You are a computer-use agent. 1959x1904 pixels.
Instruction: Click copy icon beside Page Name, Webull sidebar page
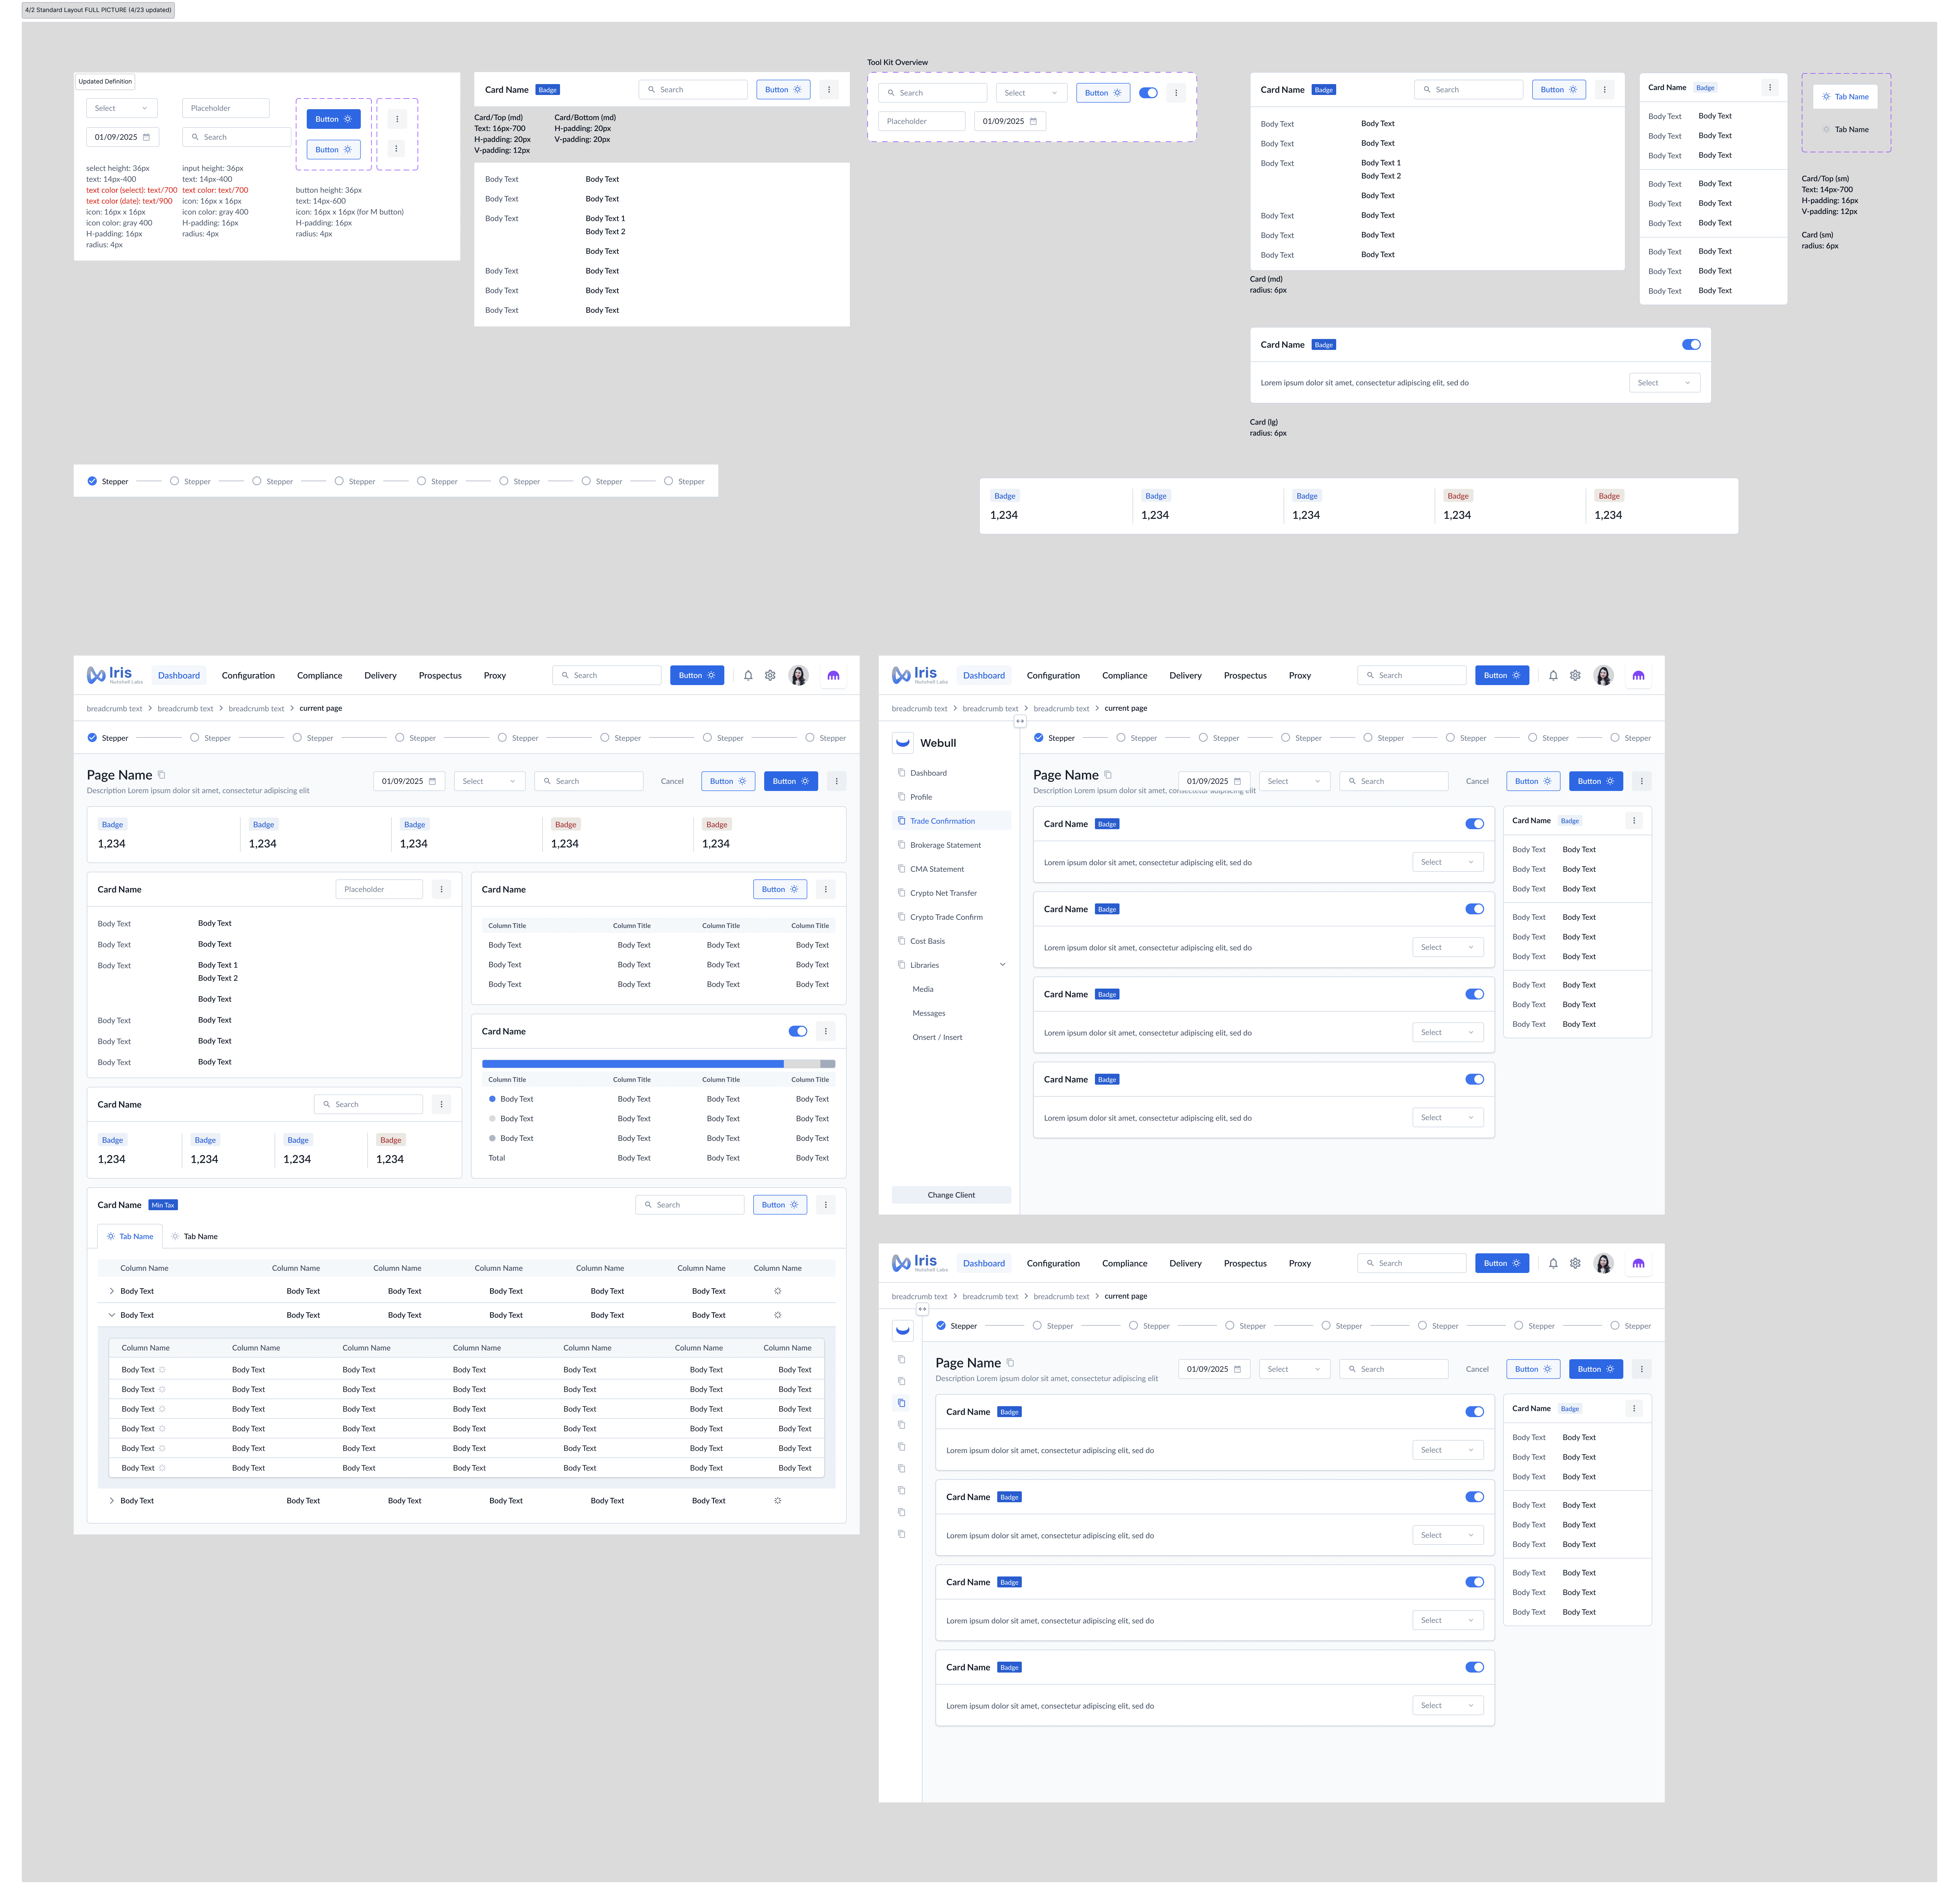[1108, 775]
